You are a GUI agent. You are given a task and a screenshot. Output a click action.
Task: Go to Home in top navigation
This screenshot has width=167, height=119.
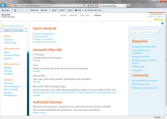click(x=64, y=15)
